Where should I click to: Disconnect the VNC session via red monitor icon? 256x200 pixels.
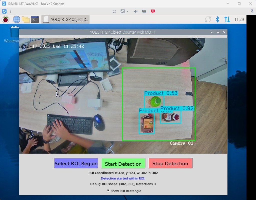click(153, 11)
